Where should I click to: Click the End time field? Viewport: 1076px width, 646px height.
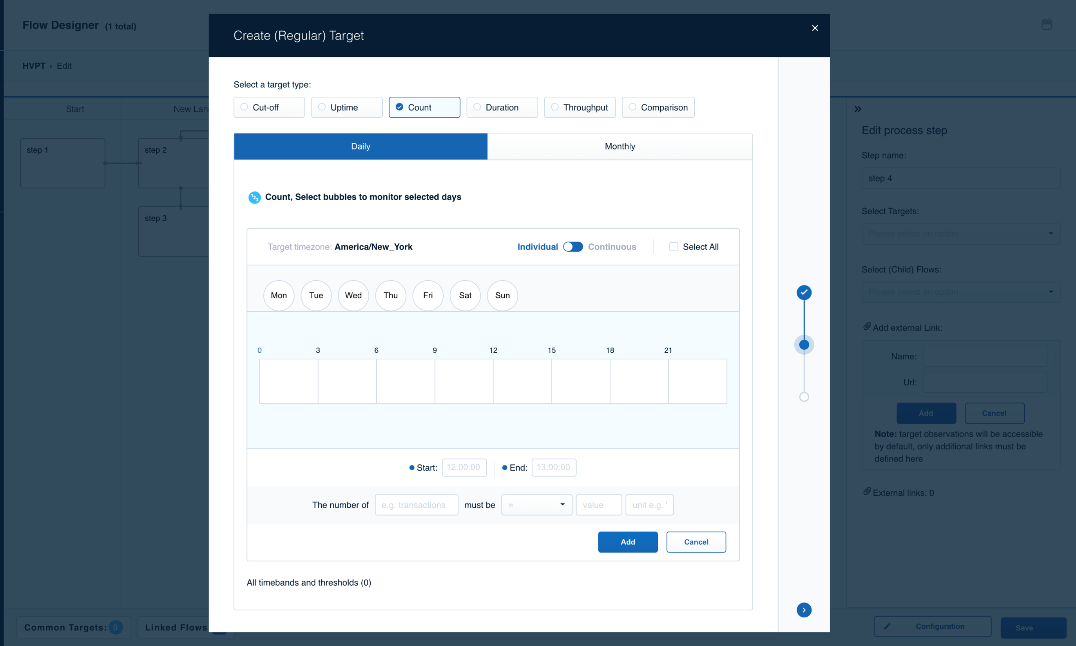point(554,467)
